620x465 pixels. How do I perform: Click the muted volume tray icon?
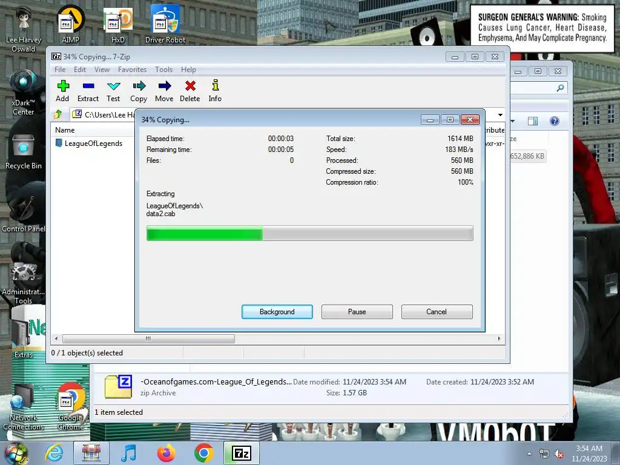click(x=559, y=454)
